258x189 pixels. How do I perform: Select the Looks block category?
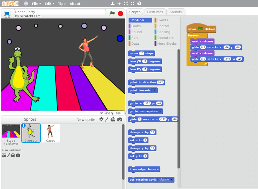[136, 26]
